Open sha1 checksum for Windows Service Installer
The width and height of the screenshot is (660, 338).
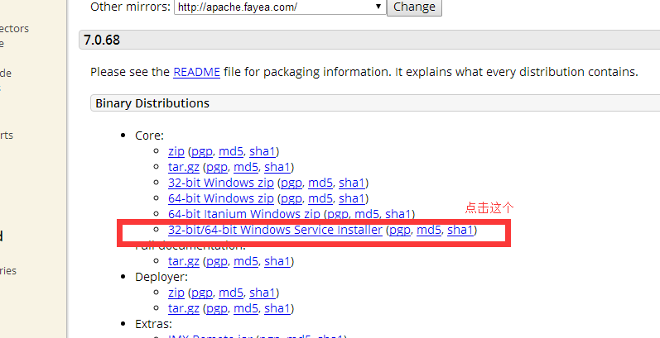tap(460, 230)
